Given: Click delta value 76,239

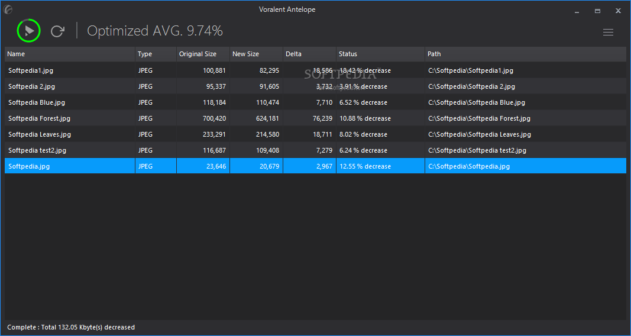Looking at the screenshot, I should point(323,118).
